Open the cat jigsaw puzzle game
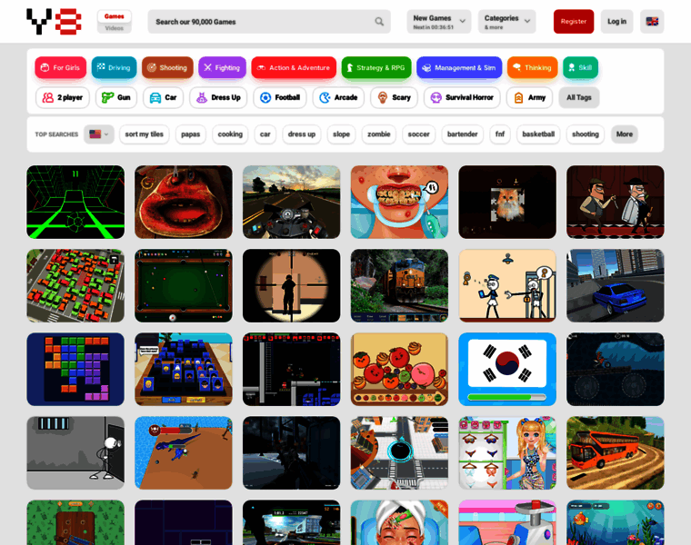This screenshot has width=691, height=545. coord(507,202)
